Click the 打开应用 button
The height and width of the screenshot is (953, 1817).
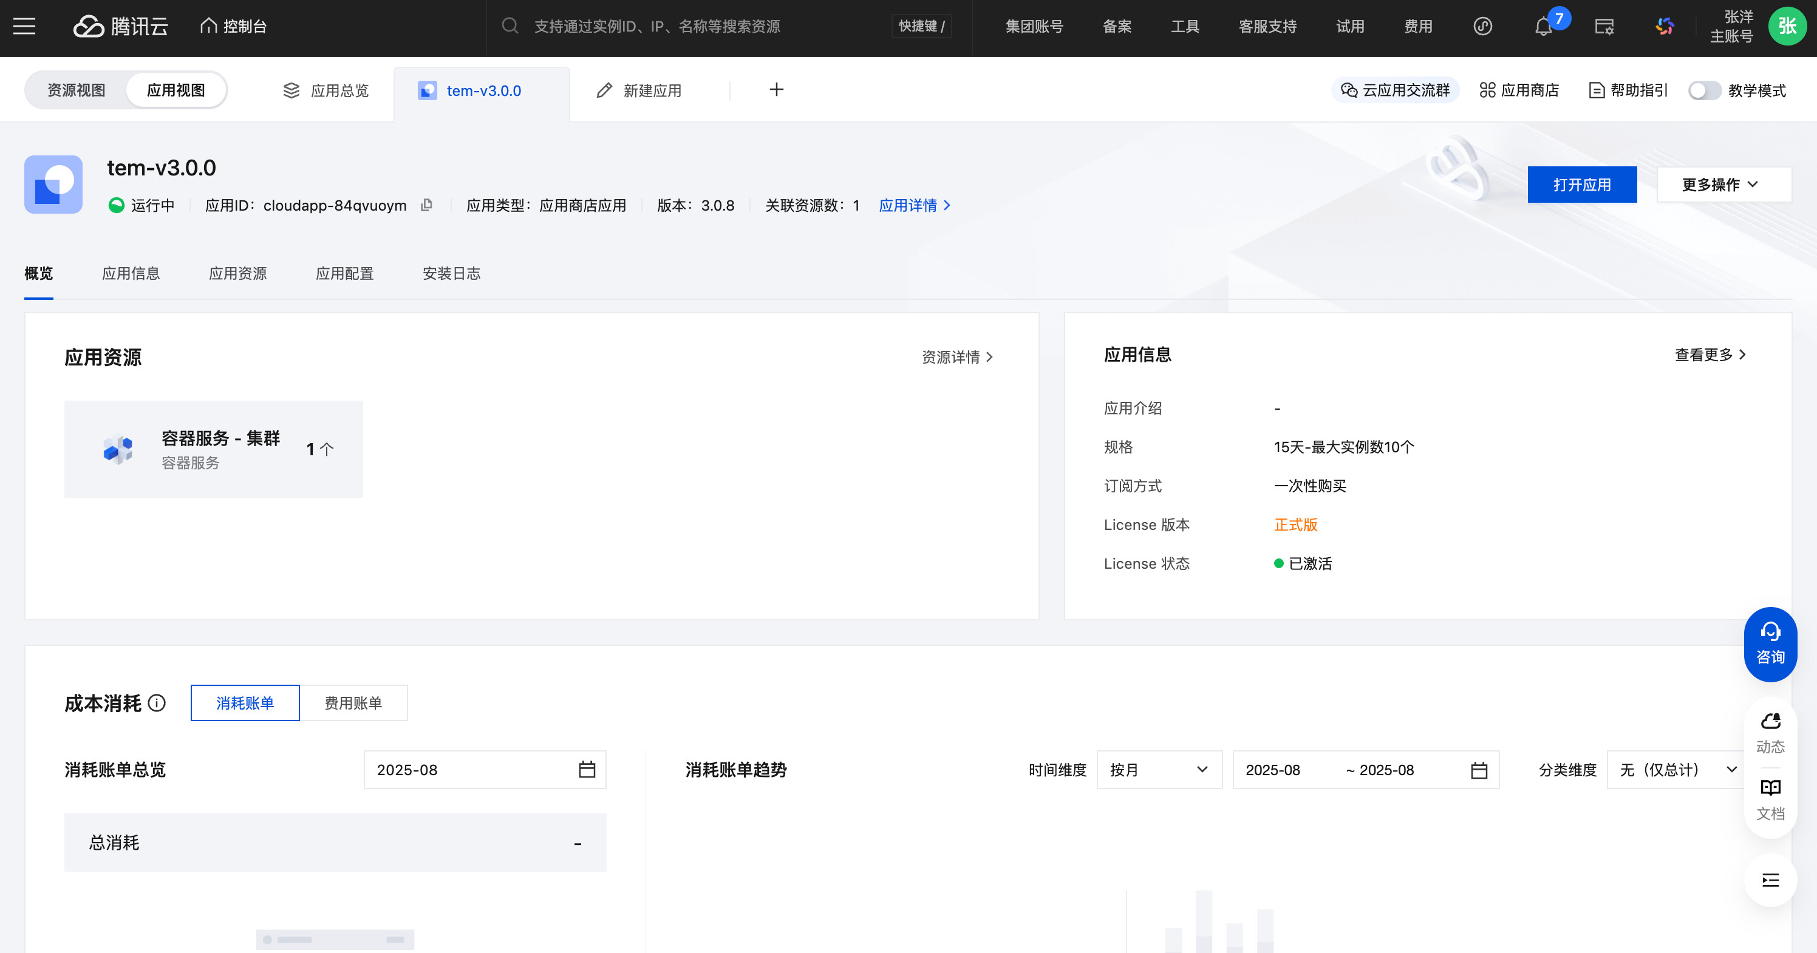click(x=1581, y=185)
